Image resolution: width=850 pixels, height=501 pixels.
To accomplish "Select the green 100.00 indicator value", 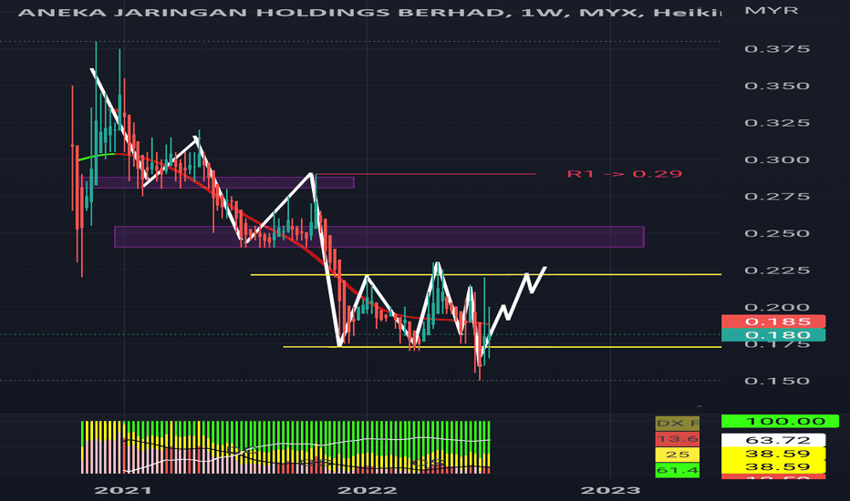I will pyautogui.click(x=780, y=421).
